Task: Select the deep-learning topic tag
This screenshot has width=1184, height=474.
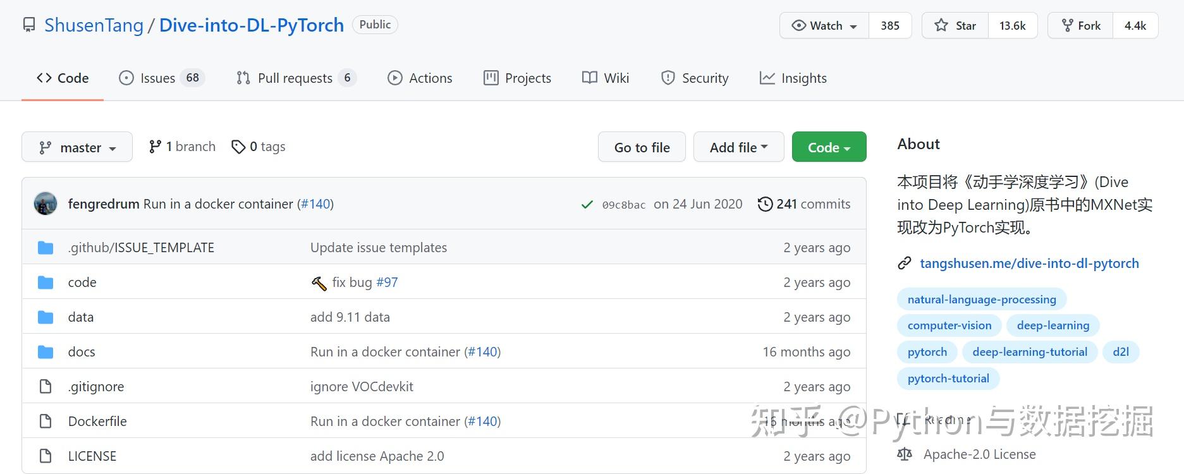Action: 1053,325
